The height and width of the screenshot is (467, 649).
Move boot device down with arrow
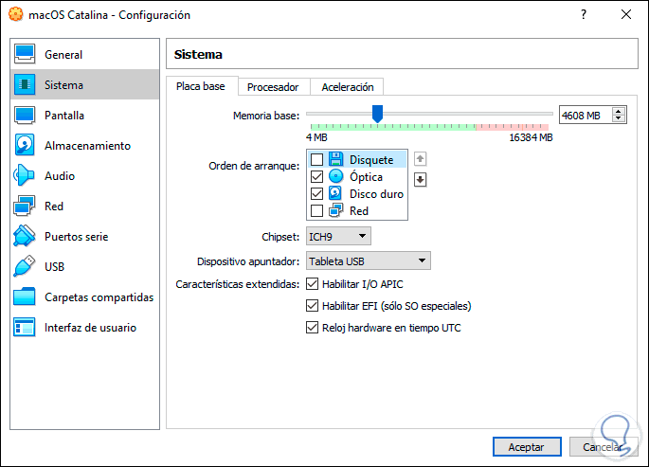(x=422, y=180)
